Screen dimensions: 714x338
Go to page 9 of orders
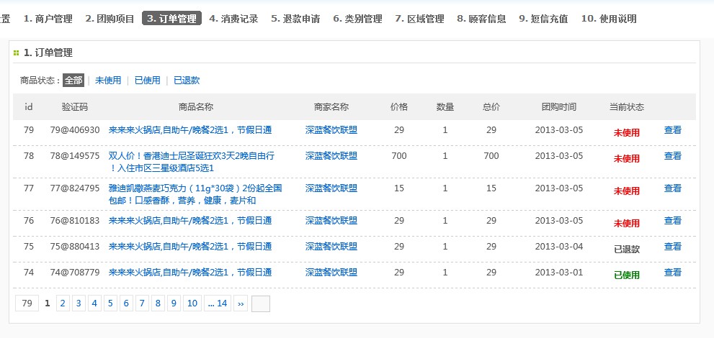[x=174, y=303]
